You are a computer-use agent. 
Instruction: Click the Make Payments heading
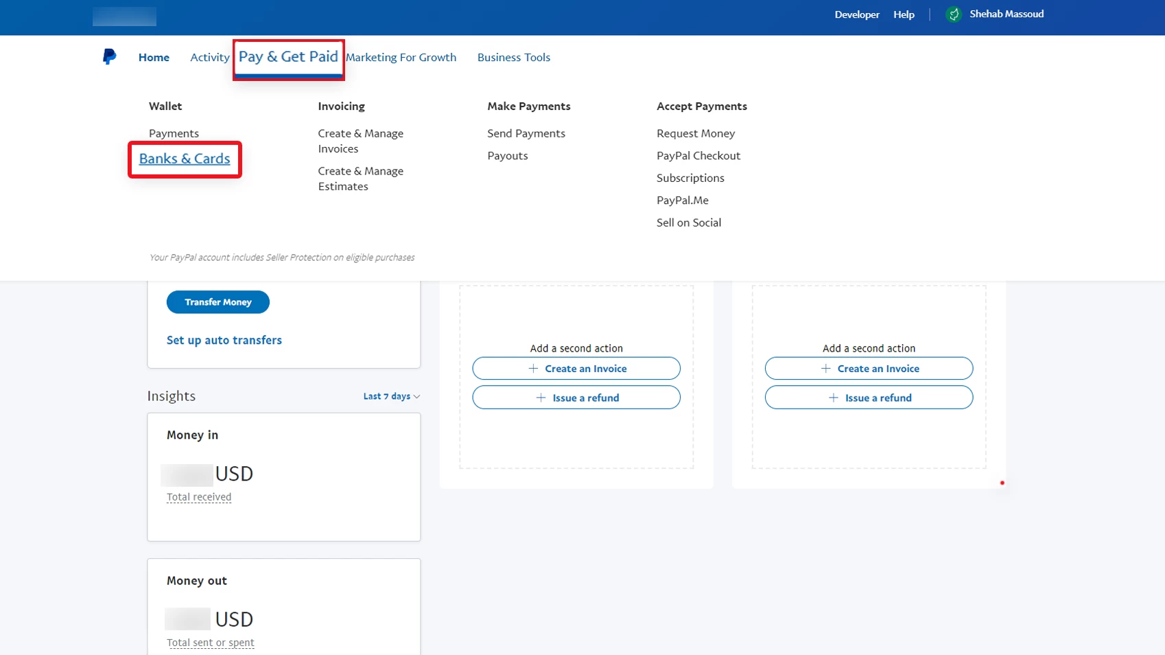tap(529, 106)
